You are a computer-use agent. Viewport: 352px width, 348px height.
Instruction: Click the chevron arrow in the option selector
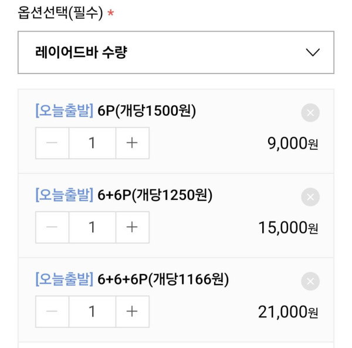[x=313, y=52]
